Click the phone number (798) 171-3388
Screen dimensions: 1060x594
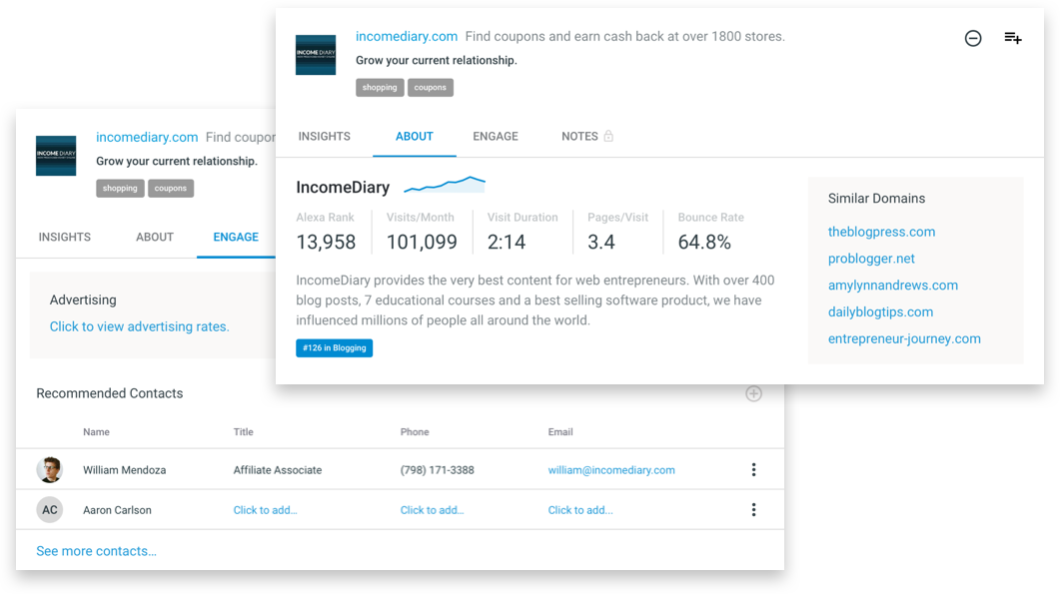pos(437,469)
